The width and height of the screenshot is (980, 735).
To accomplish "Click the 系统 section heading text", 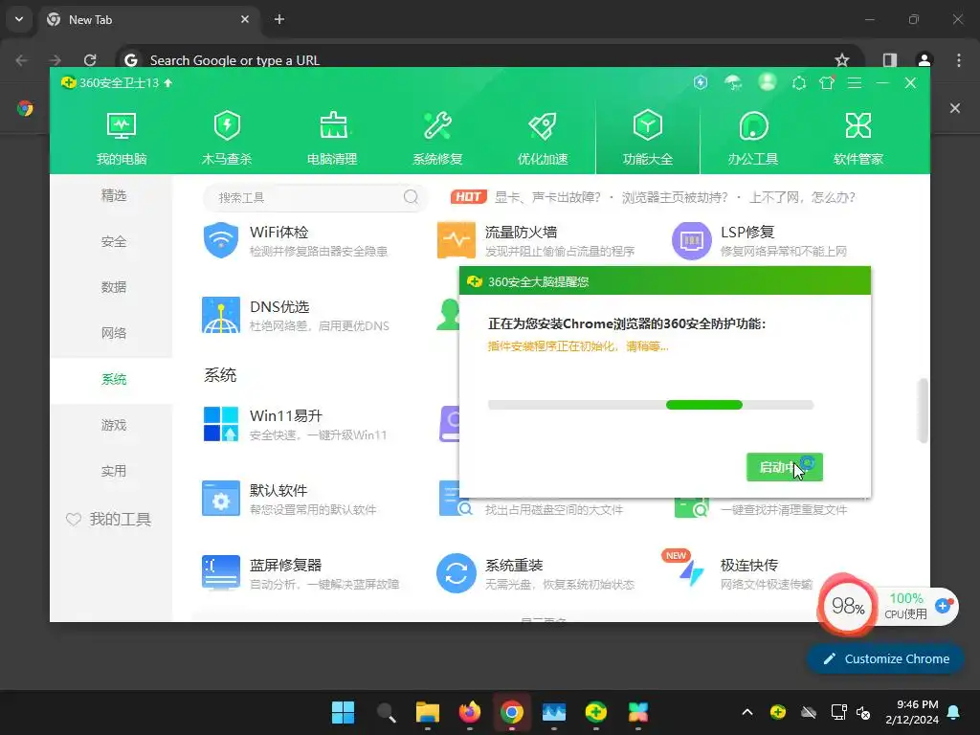I will pos(220,375).
